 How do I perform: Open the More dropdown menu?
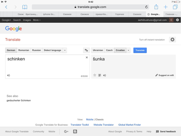click(37, 20)
